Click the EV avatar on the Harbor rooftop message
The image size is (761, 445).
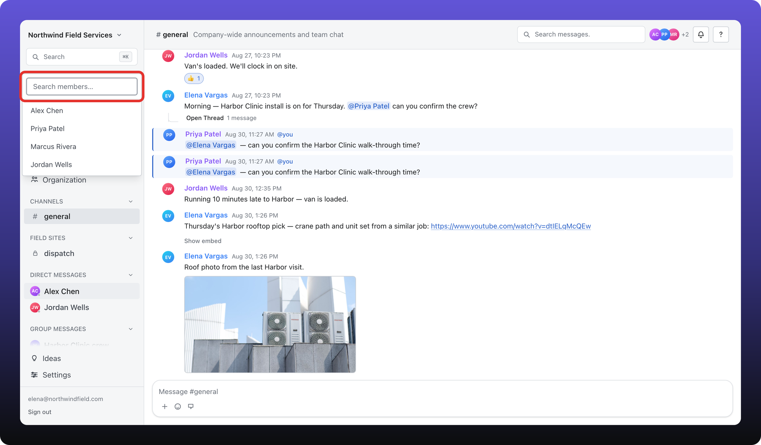168,216
